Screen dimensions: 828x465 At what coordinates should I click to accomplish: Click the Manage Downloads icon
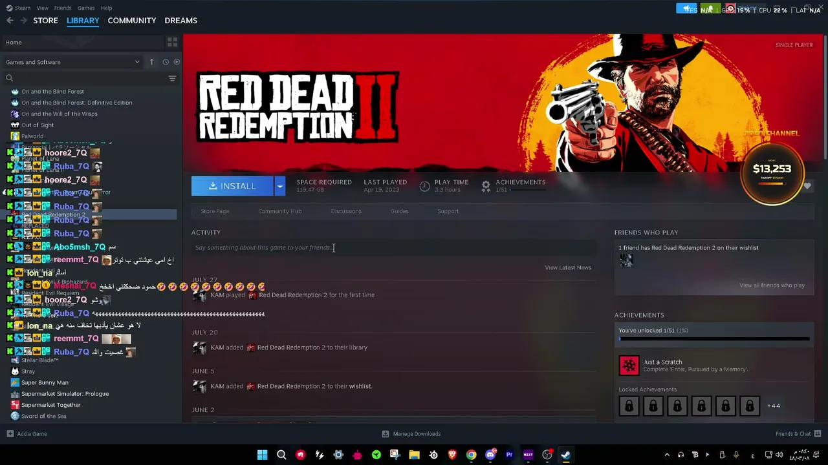386,434
